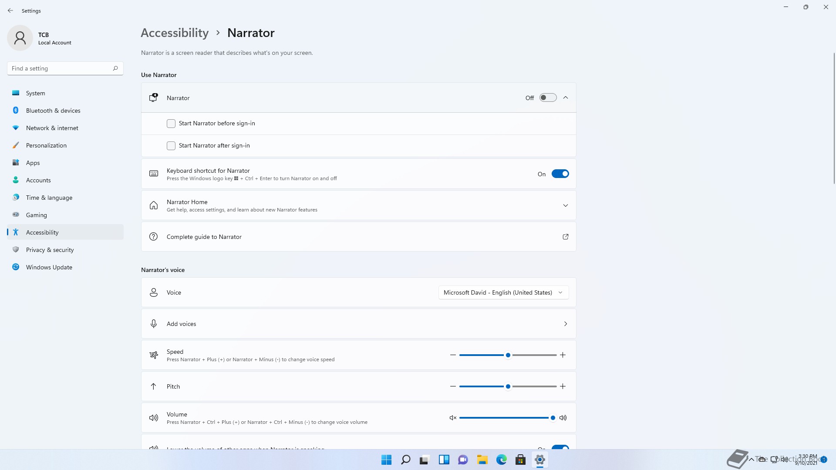Viewport: 836px width, 470px height.
Task: Open Task View from the taskbar
Action: (425, 460)
